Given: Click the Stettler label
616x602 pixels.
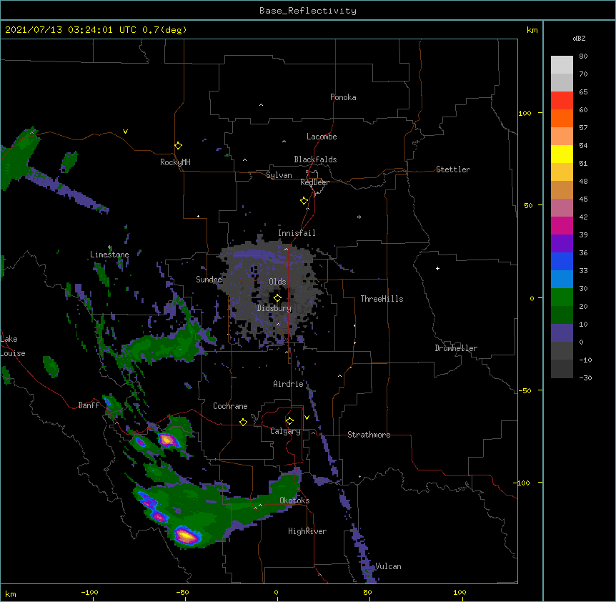Looking at the screenshot, I should coord(453,169).
